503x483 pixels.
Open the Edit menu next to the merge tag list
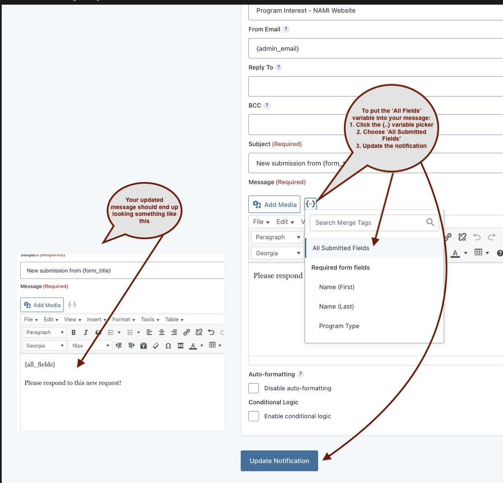coord(285,222)
